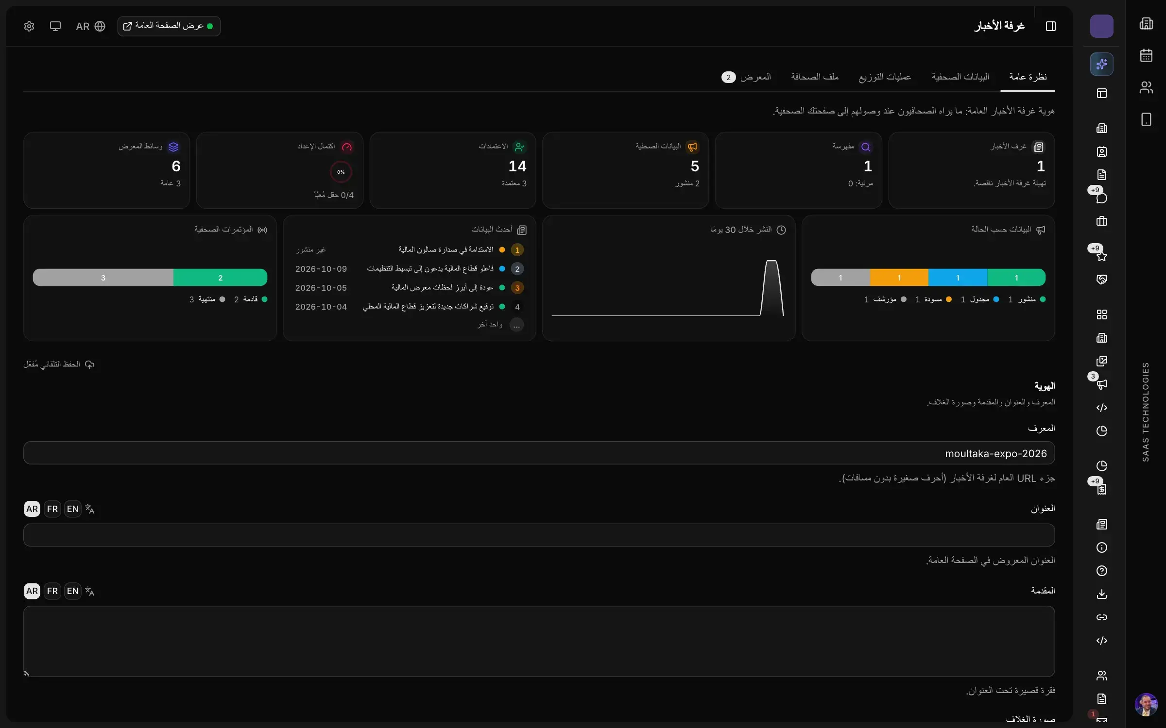Click the orange مسودة segment of status bar
1166x728 pixels.
click(x=899, y=278)
